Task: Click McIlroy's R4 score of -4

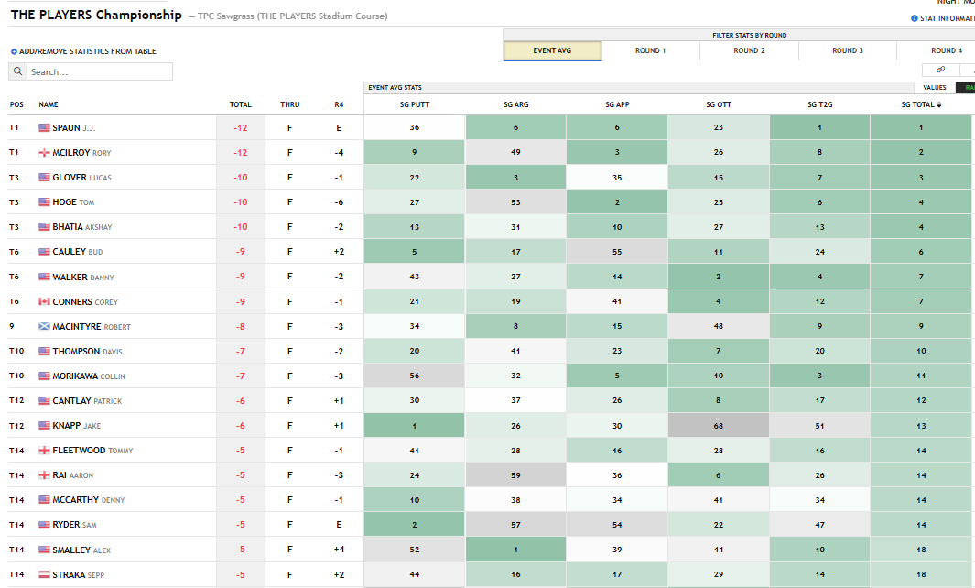Action: (x=339, y=152)
